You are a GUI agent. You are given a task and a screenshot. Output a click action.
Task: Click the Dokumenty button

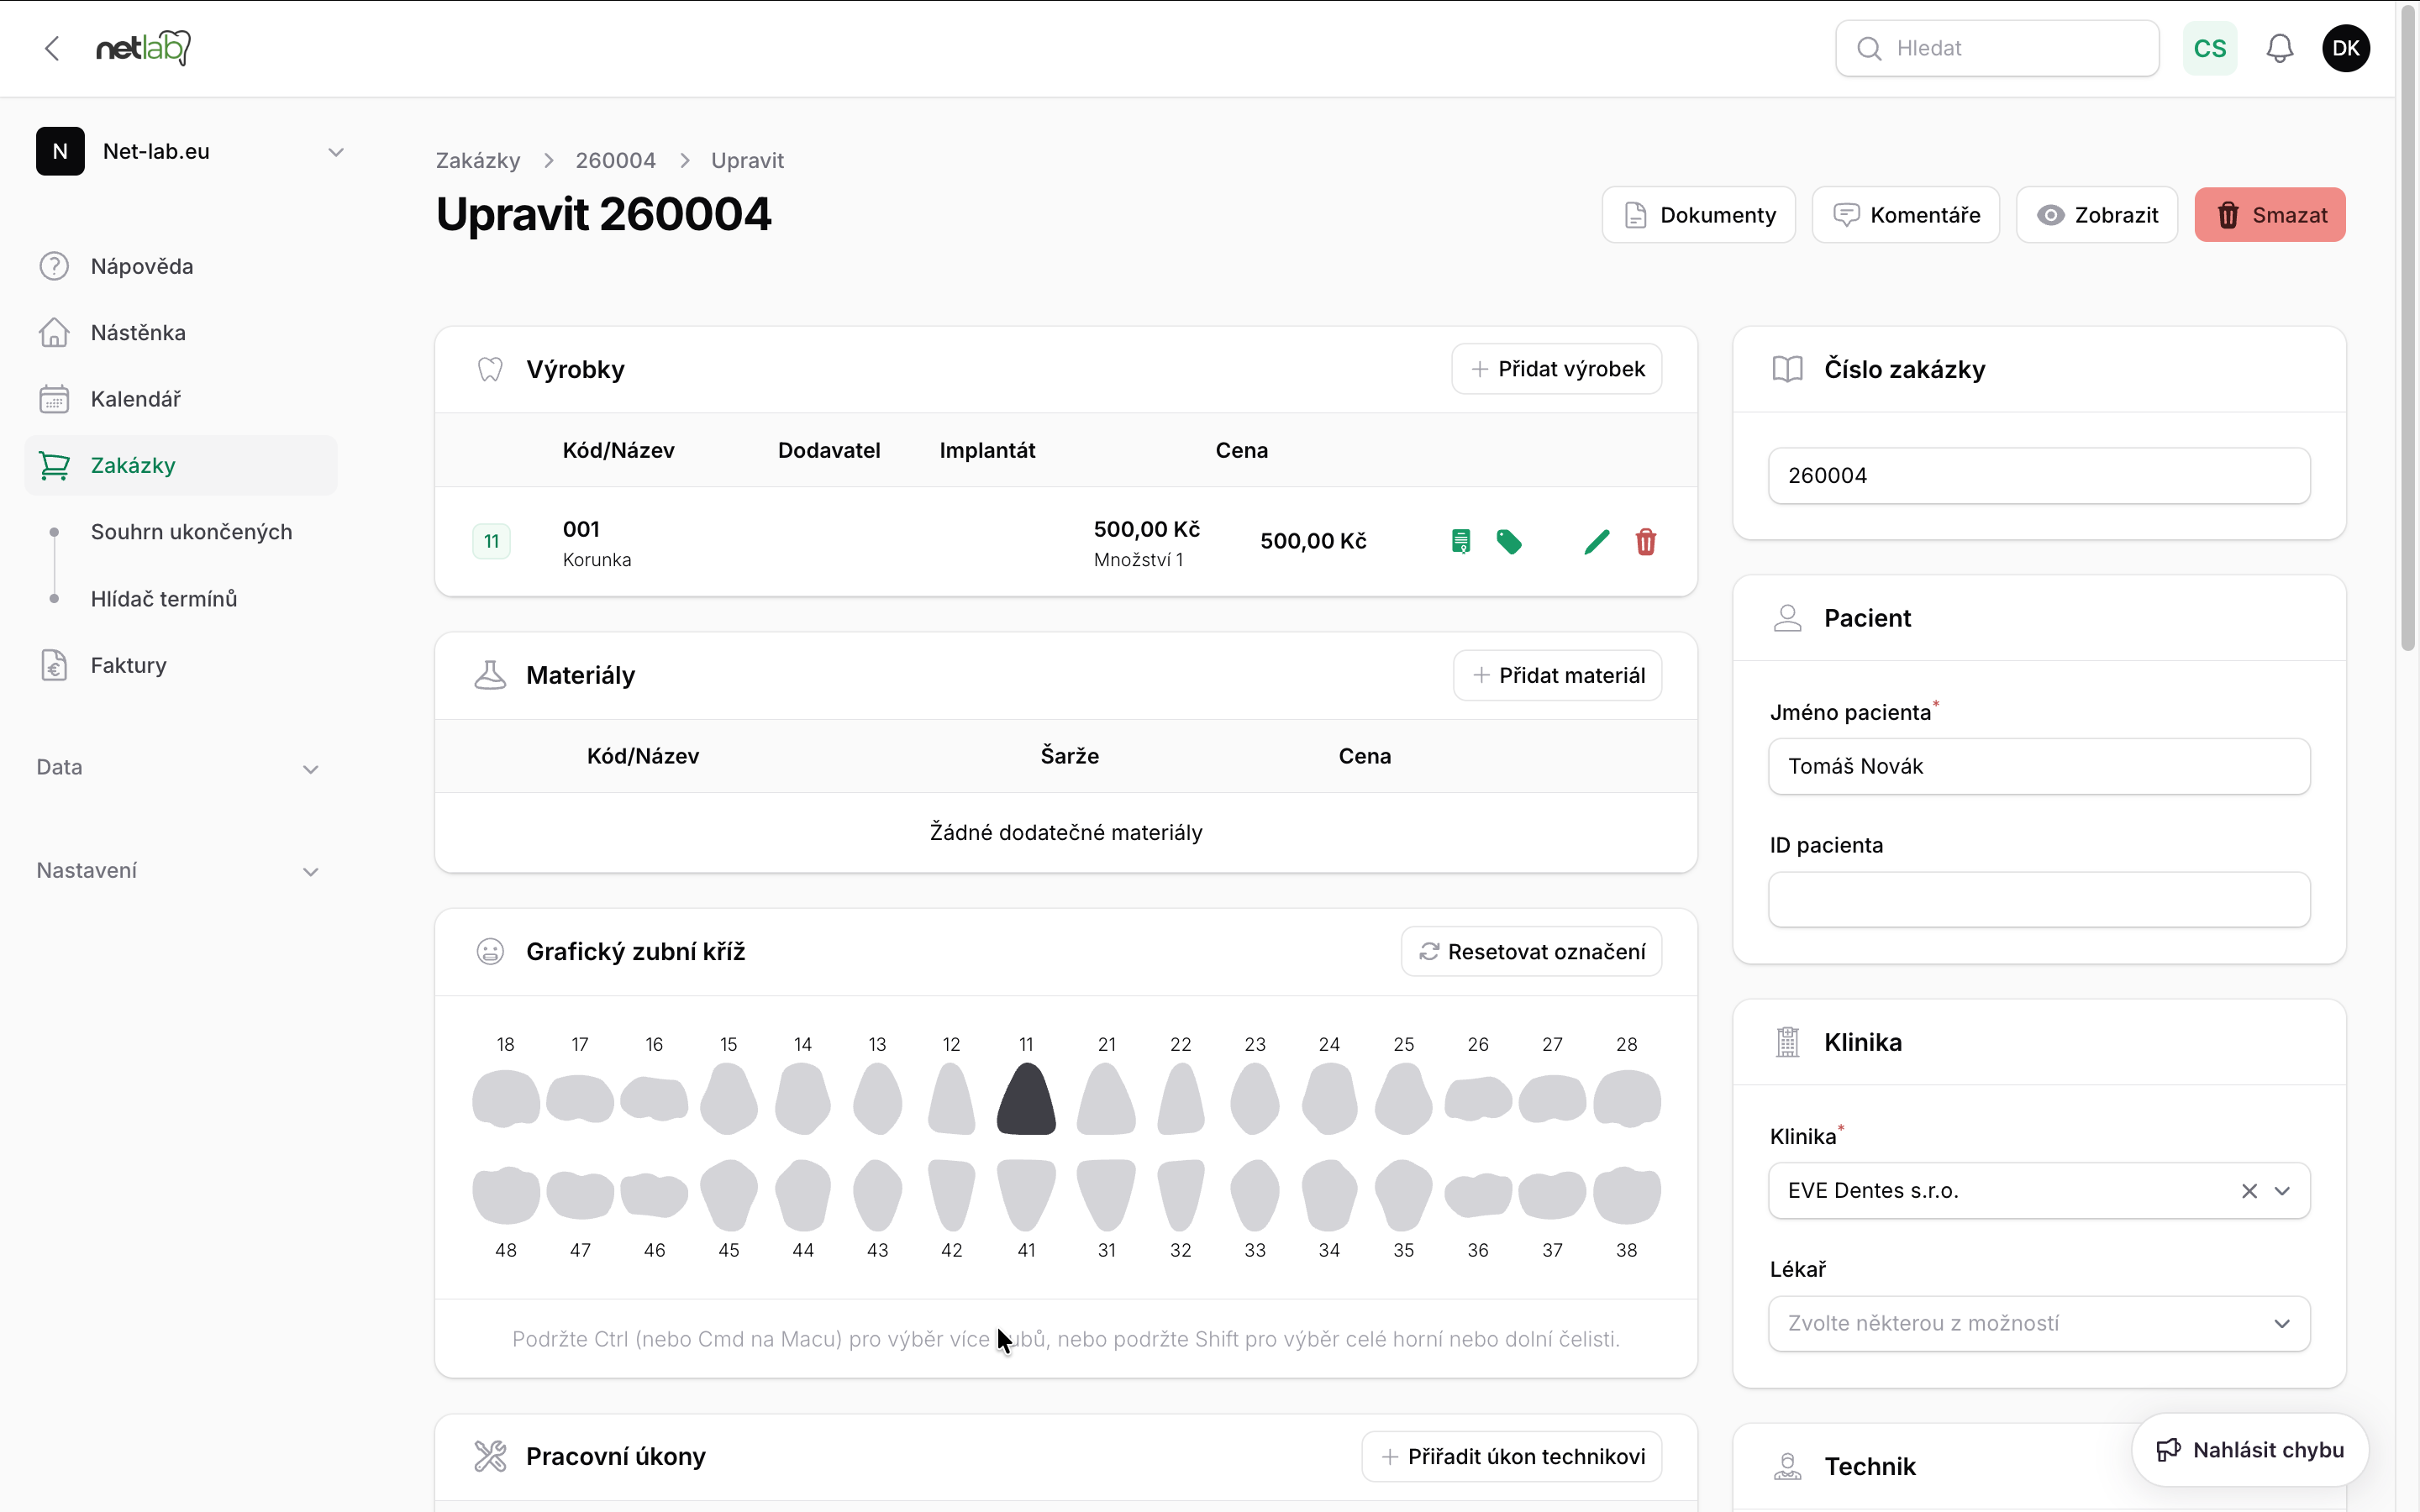[1698, 215]
